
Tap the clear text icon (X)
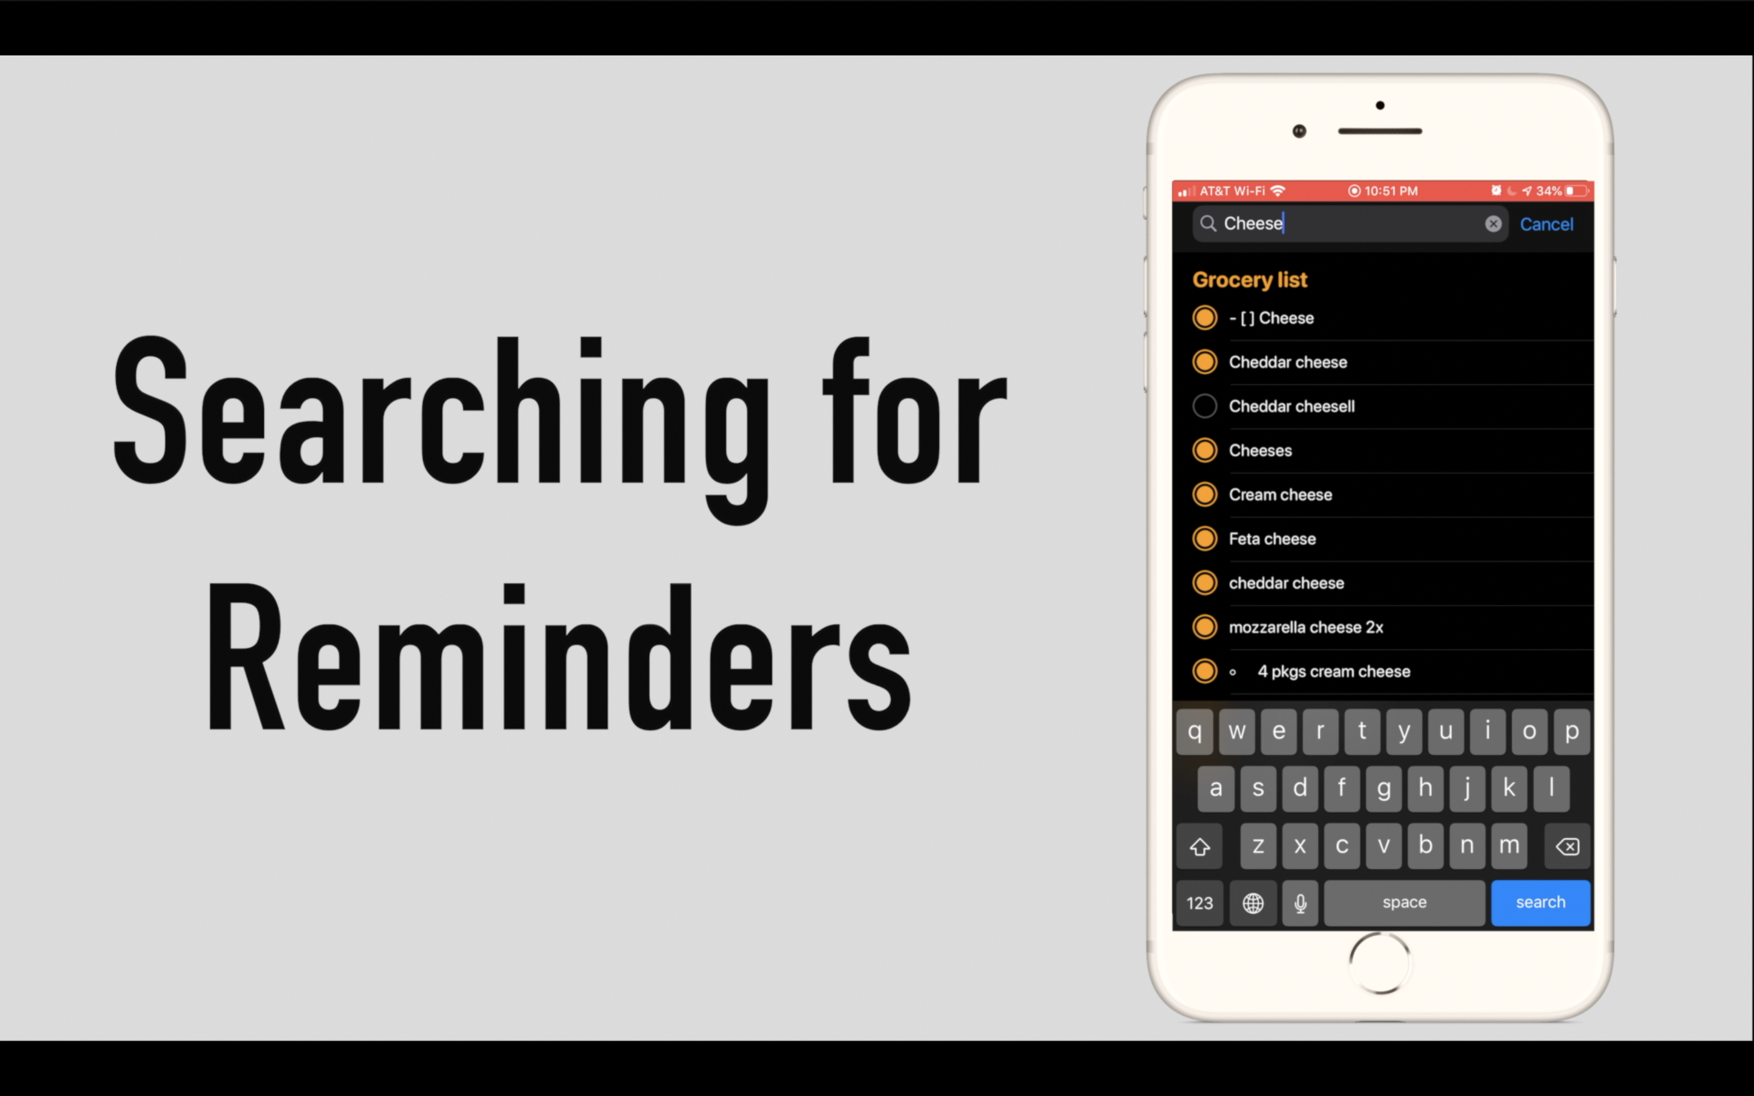point(1492,223)
